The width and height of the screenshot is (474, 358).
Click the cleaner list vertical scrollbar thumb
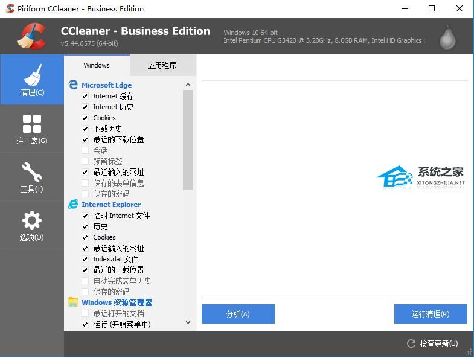point(188,139)
